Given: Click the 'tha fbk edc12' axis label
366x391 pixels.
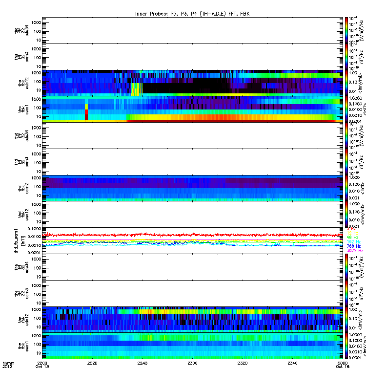Looking at the screenshot, I should tap(23, 83).
